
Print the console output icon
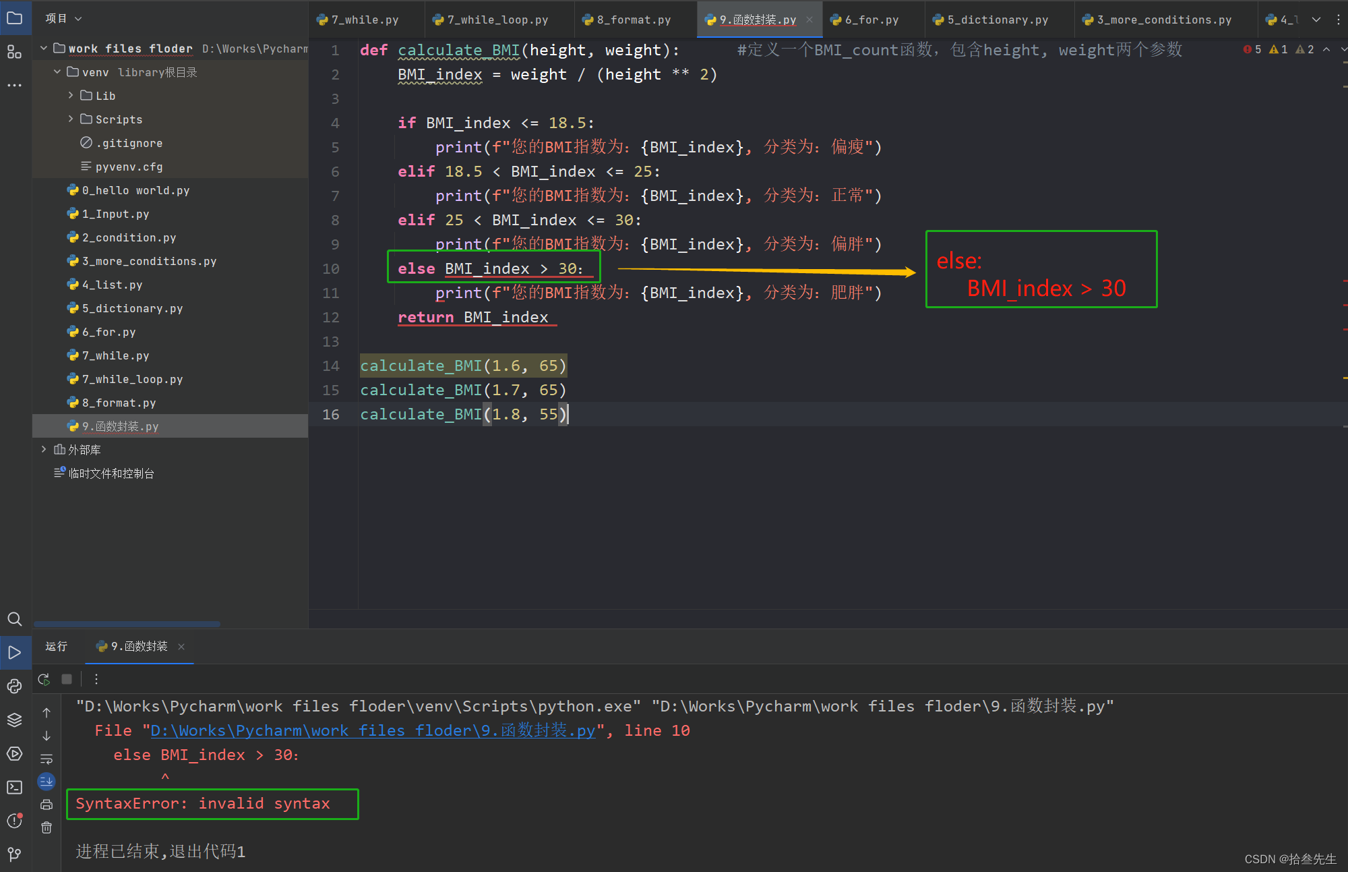tap(47, 805)
